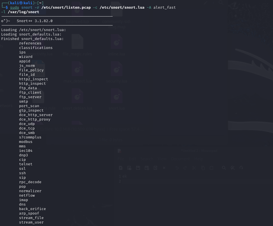The width and height of the screenshot is (273, 226).
Task: Click 'http2_inspect' line in terminal output
Action: 33,79
